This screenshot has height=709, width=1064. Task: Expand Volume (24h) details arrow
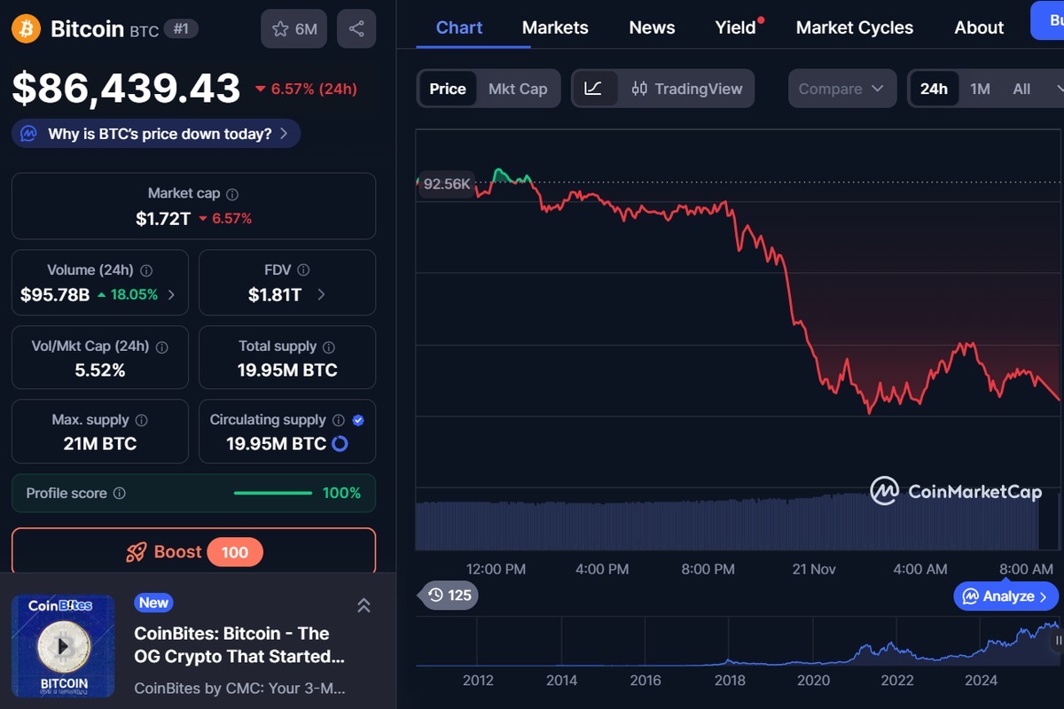[x=171, y=295]
